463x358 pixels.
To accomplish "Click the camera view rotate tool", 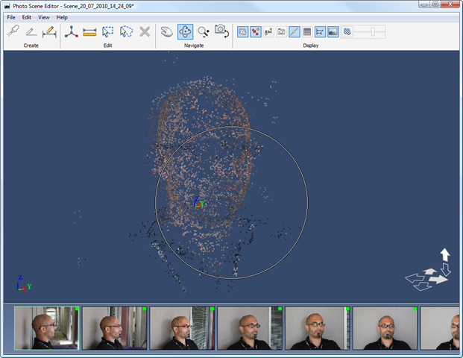I will [221, 32].
